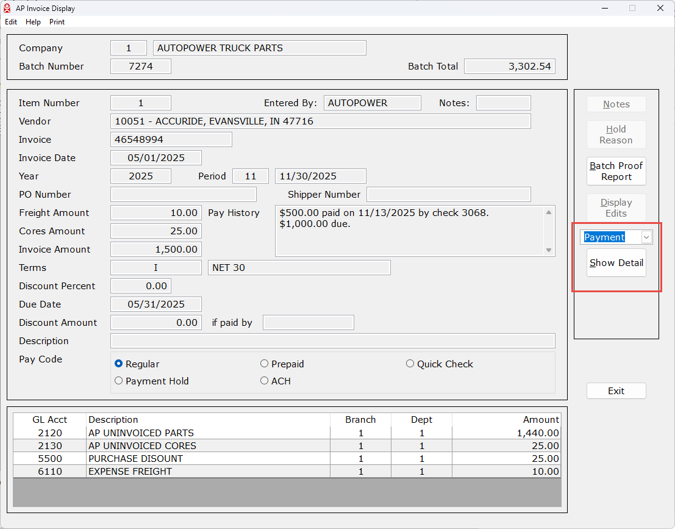Select the Regular pay code option

[119, 364]
